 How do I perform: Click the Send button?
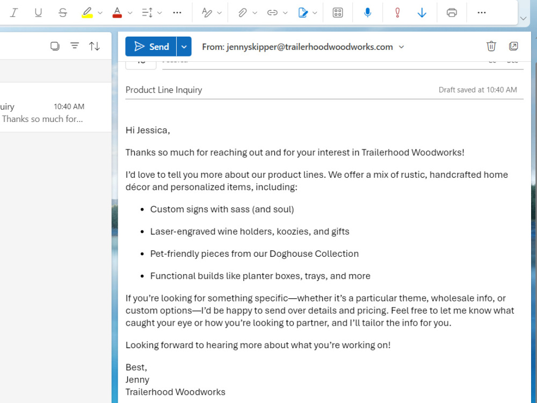(151, 47)
